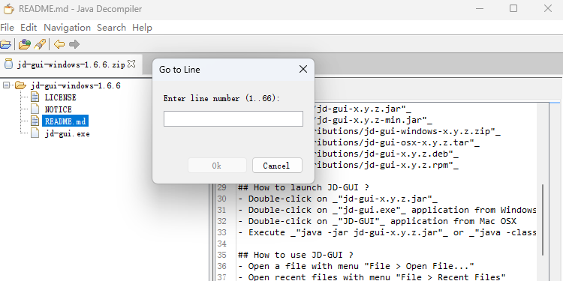Screen dimensions: 563x281
Task: Click the Java Decompiler coffee cup icon
Action: pyautogui.click(x=8, y=8)
